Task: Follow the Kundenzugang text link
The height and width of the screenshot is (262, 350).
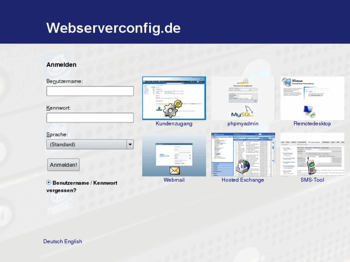Action: [174, 124]
